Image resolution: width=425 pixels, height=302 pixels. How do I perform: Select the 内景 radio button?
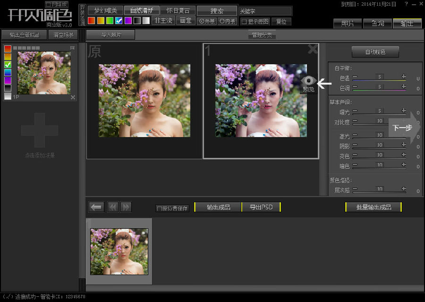coord(222,21)
